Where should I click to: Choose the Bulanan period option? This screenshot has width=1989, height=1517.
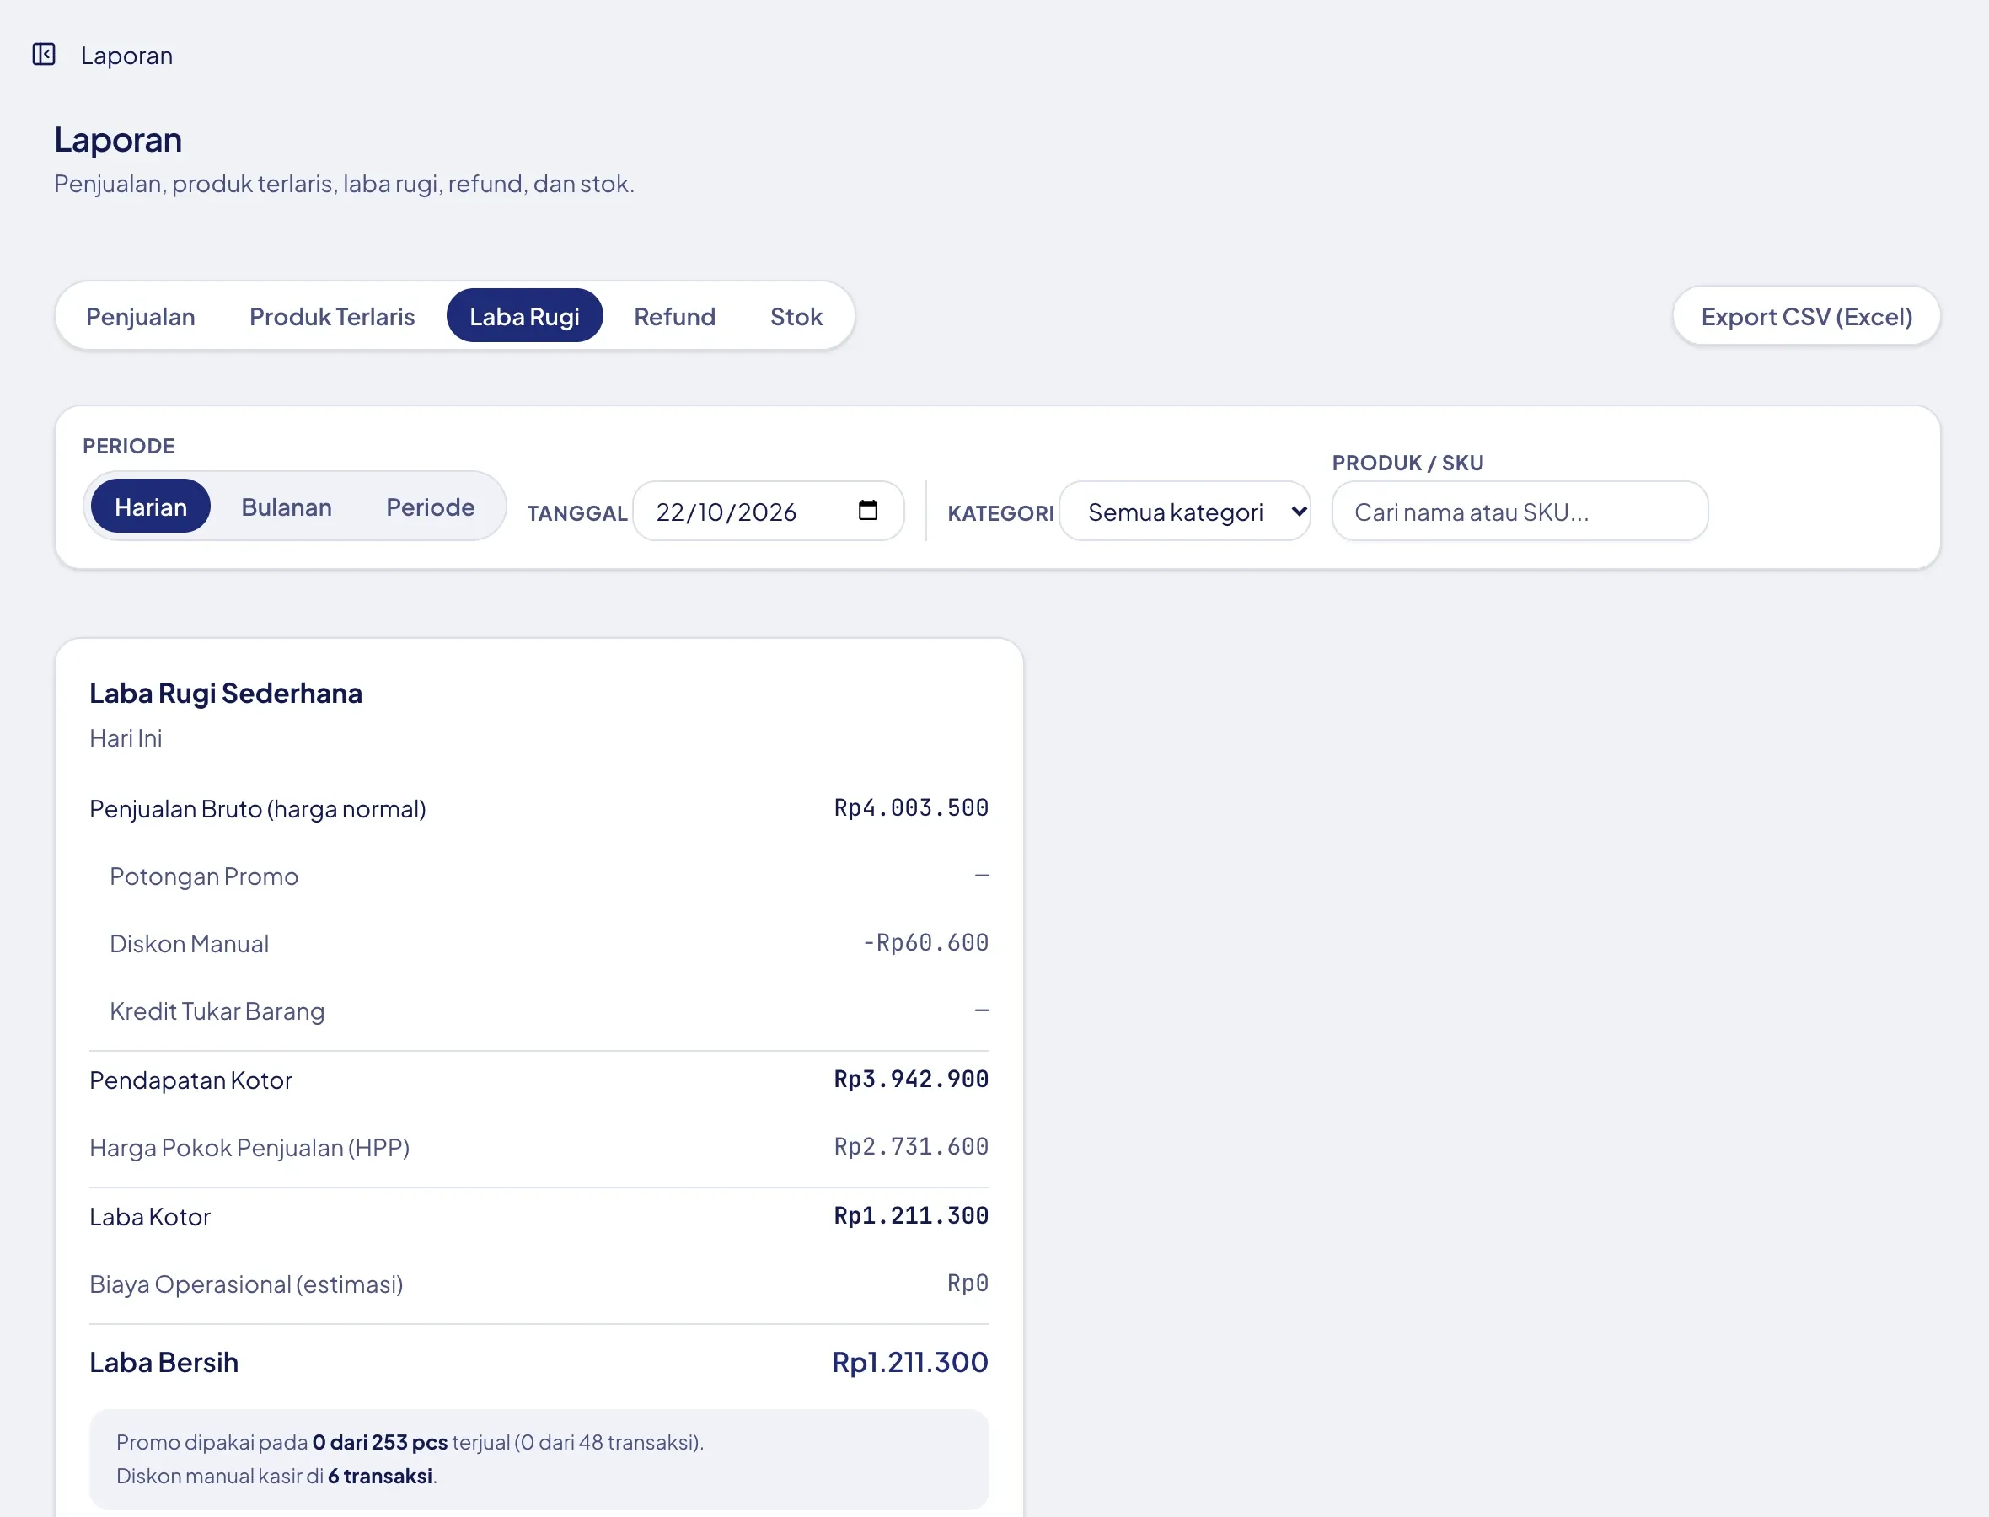[x=287, y=507]
